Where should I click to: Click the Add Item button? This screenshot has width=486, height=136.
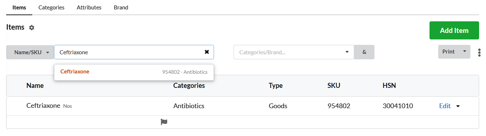coord(454,30)
